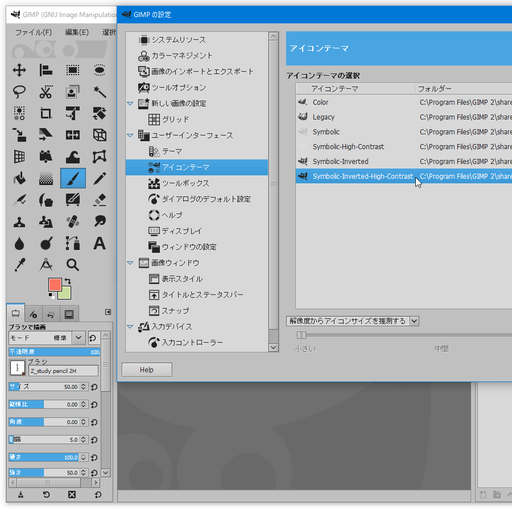
Task: Select the Fuzzy Select magic wand tool
Action: coord(99,92)
